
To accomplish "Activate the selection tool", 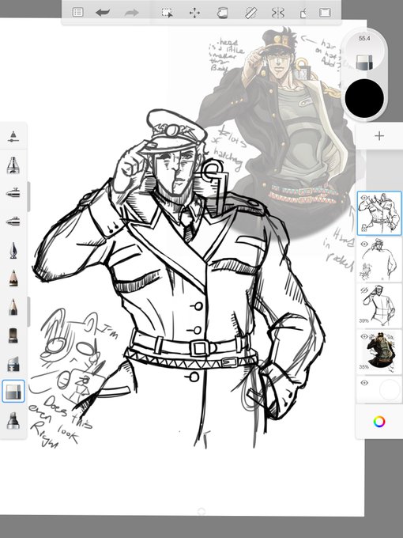I will click(168, 13).
